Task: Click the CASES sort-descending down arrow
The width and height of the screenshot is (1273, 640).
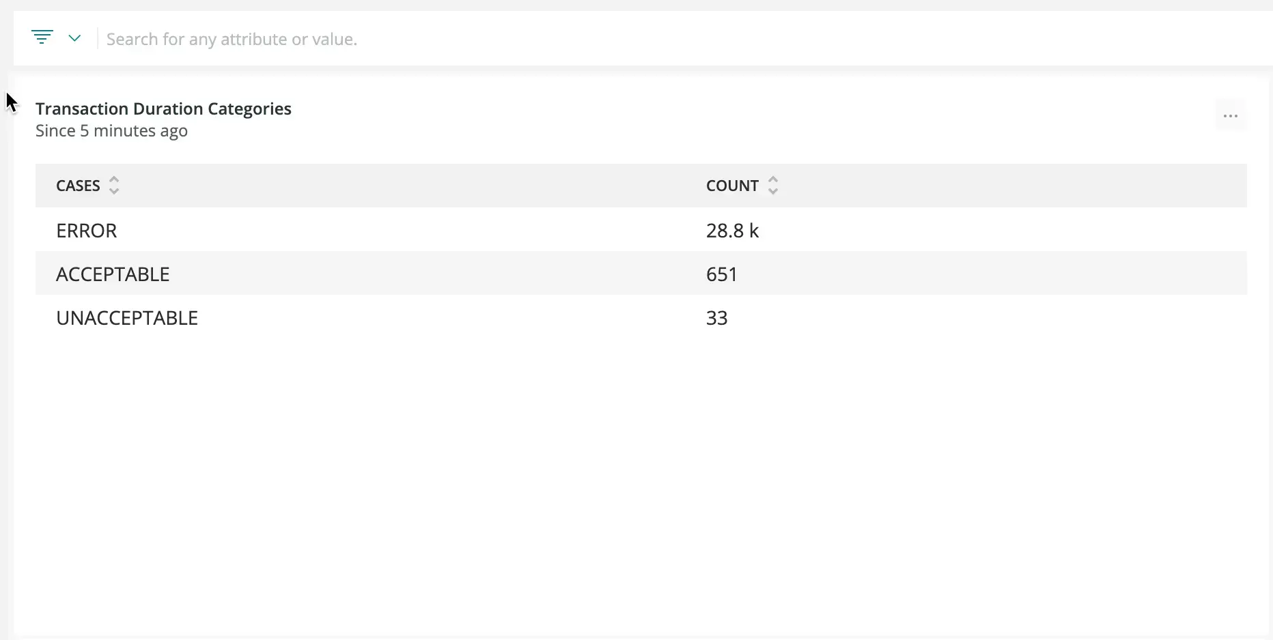Action: coord(114,192)
